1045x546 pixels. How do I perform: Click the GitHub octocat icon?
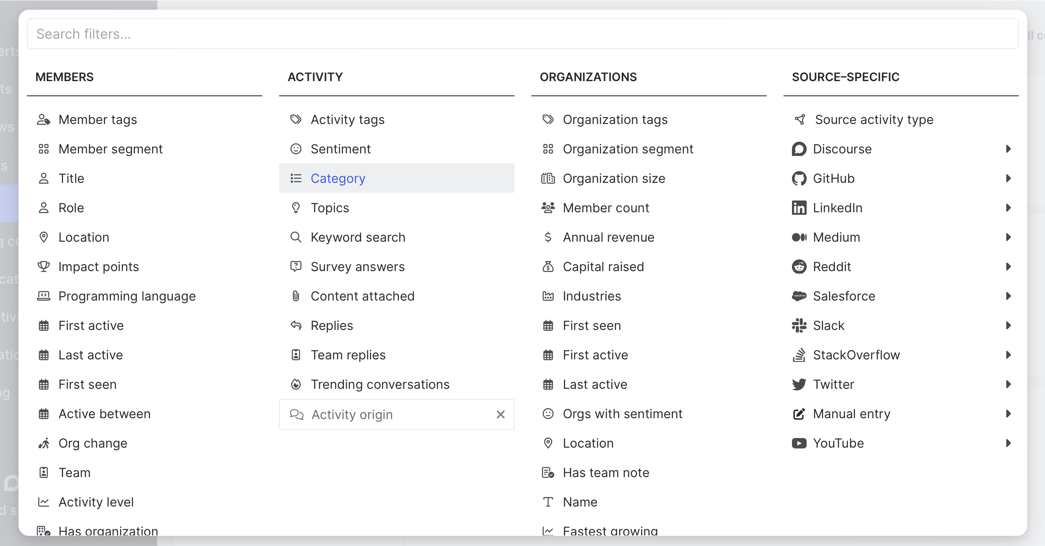click(x=799, y=179)
